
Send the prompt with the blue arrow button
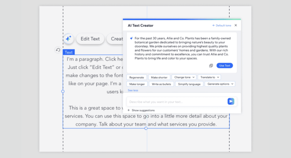tap(231, 102)
